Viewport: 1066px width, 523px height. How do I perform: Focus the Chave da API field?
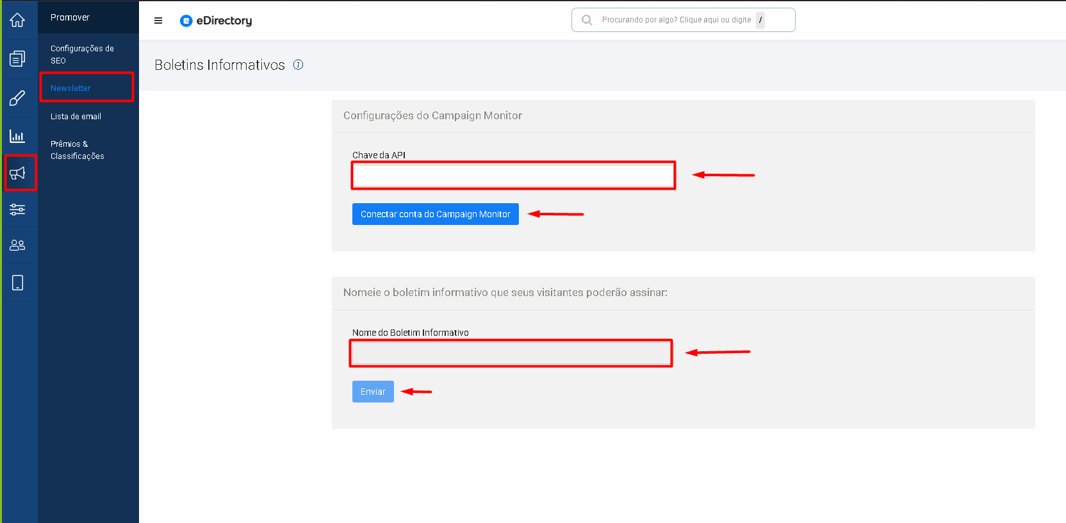[x=513, y=176]
